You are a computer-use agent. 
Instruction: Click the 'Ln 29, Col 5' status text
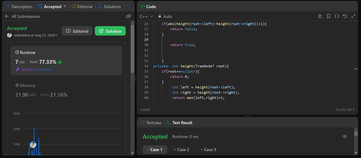[345, 110]
